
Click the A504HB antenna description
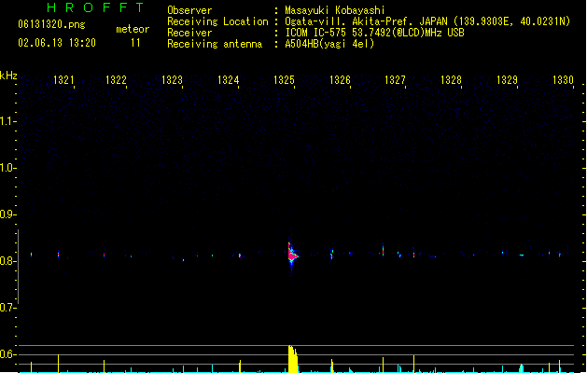(x=329, y=44)
